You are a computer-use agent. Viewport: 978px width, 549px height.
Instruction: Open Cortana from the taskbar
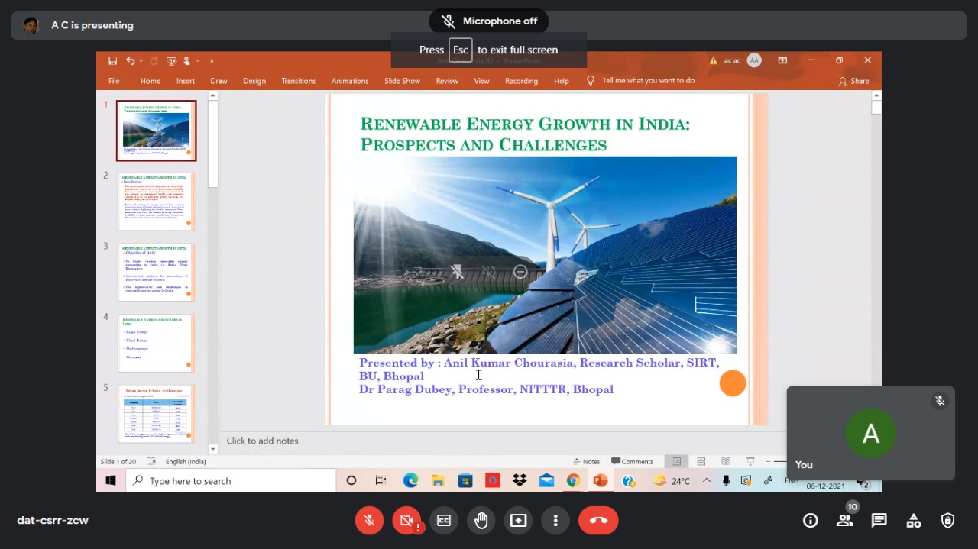351,481
